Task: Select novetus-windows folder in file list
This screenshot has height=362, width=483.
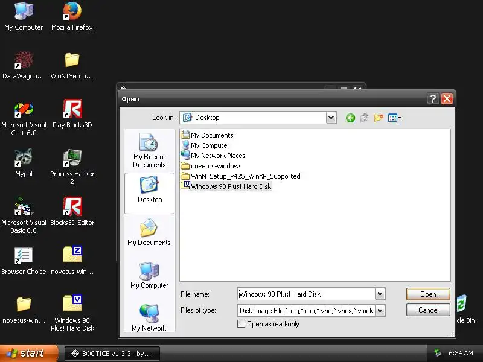Action: [x=212, y=166]
